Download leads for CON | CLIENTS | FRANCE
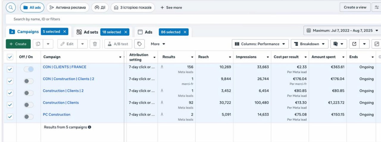The height and width of the screenshot is (142, 381). (162, 67)
